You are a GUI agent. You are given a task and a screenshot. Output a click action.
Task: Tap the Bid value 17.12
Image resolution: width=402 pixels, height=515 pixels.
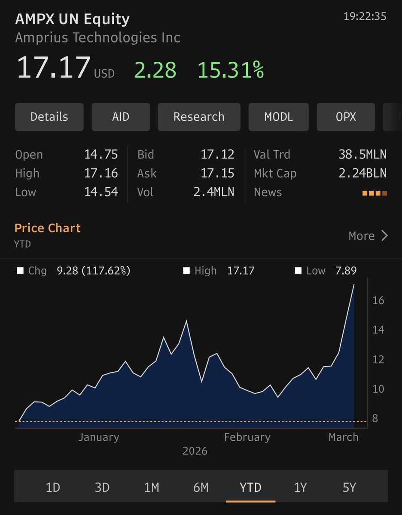218,154
